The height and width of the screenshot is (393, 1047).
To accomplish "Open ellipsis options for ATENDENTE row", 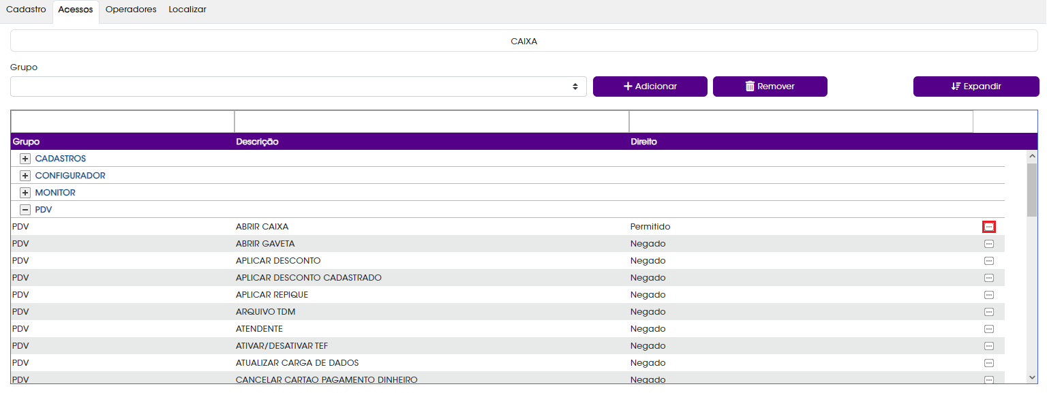I will pyautogui.click(x=988, y=329).
